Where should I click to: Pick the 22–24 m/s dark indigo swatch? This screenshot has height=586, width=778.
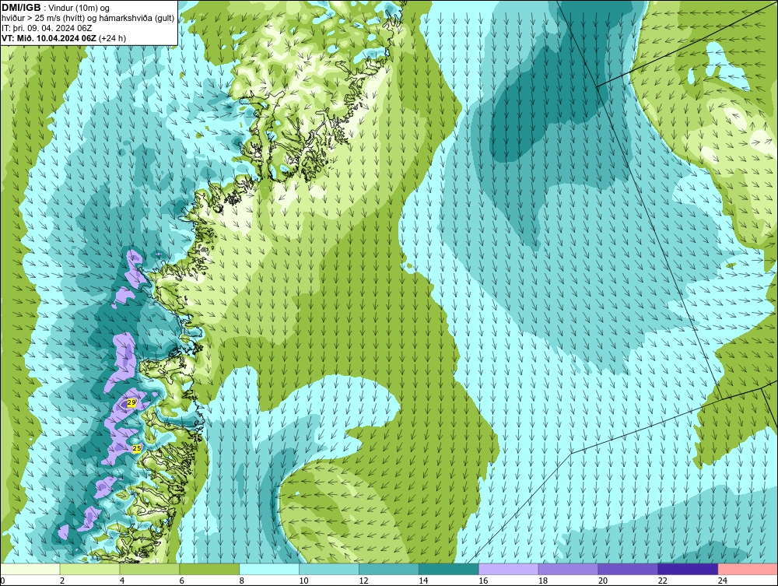point(688,569)
